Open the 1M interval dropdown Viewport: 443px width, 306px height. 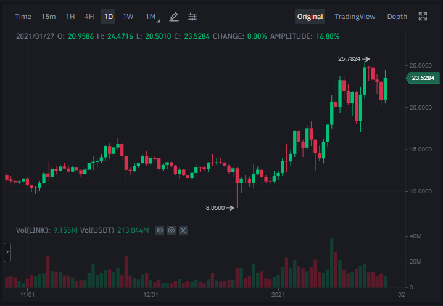pyautogui.click(x=152, y=17)
